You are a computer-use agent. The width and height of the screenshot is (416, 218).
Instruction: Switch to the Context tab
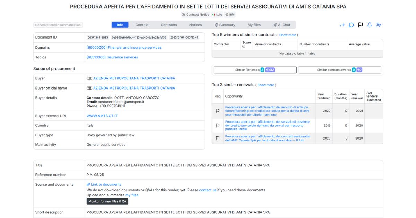[142, 25]
